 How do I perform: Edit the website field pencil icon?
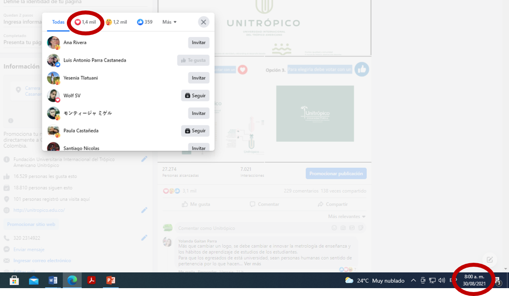[144, 210]
